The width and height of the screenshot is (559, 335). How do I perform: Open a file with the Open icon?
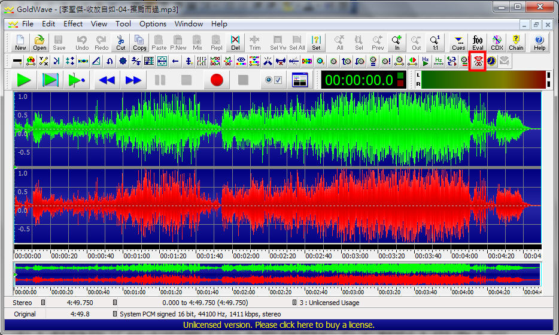[x=40, y=43]
